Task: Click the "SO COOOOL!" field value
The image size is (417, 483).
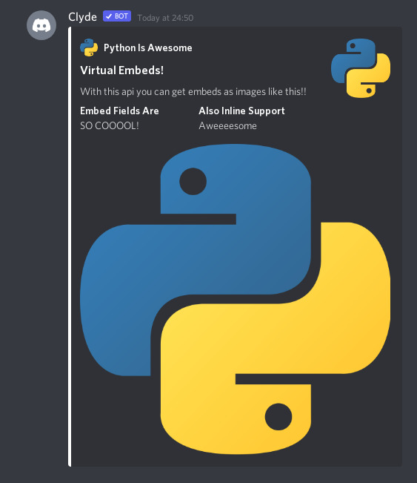Action: (x=110, y=125)
